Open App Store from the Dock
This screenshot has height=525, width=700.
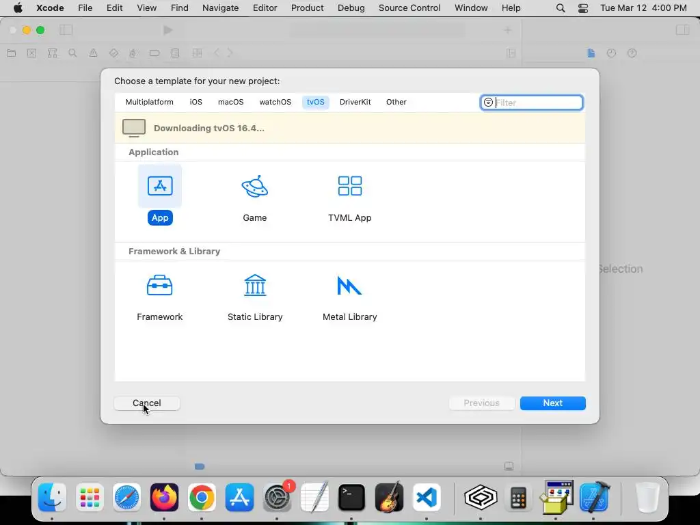[239, 498]
